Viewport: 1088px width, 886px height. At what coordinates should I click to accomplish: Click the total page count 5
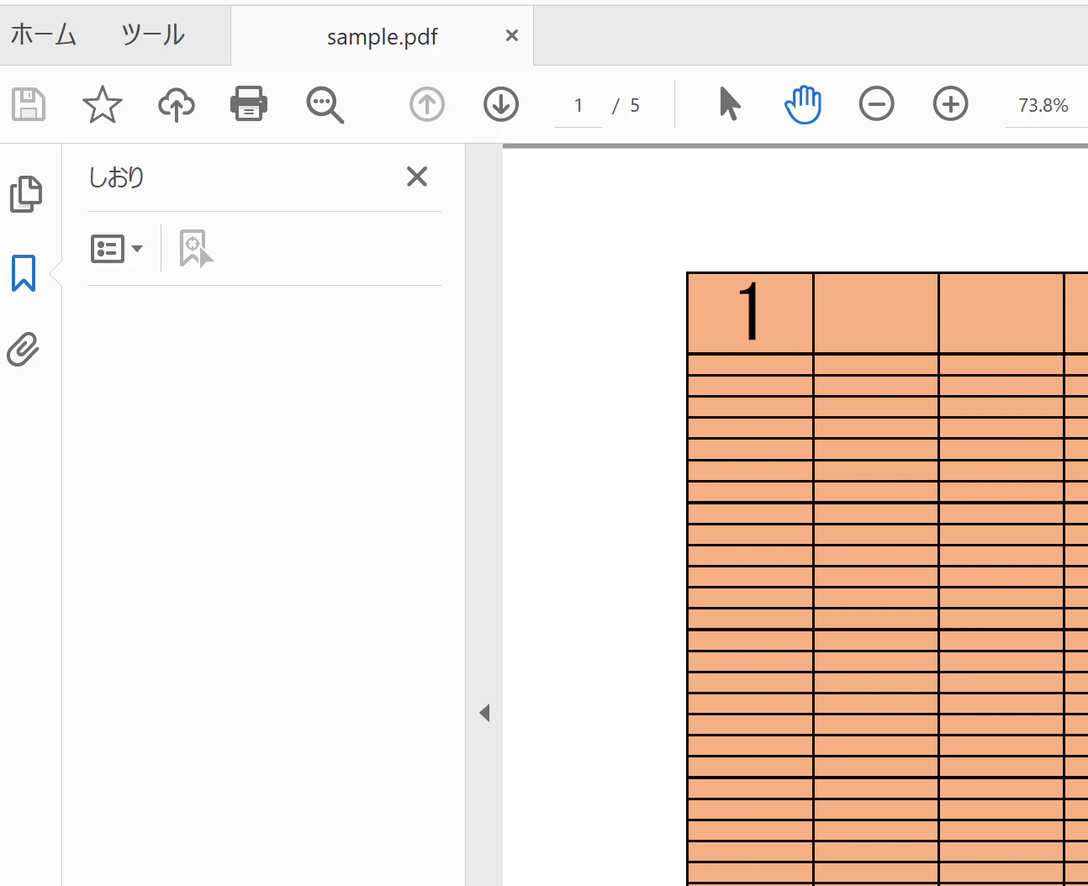point(635,105)
